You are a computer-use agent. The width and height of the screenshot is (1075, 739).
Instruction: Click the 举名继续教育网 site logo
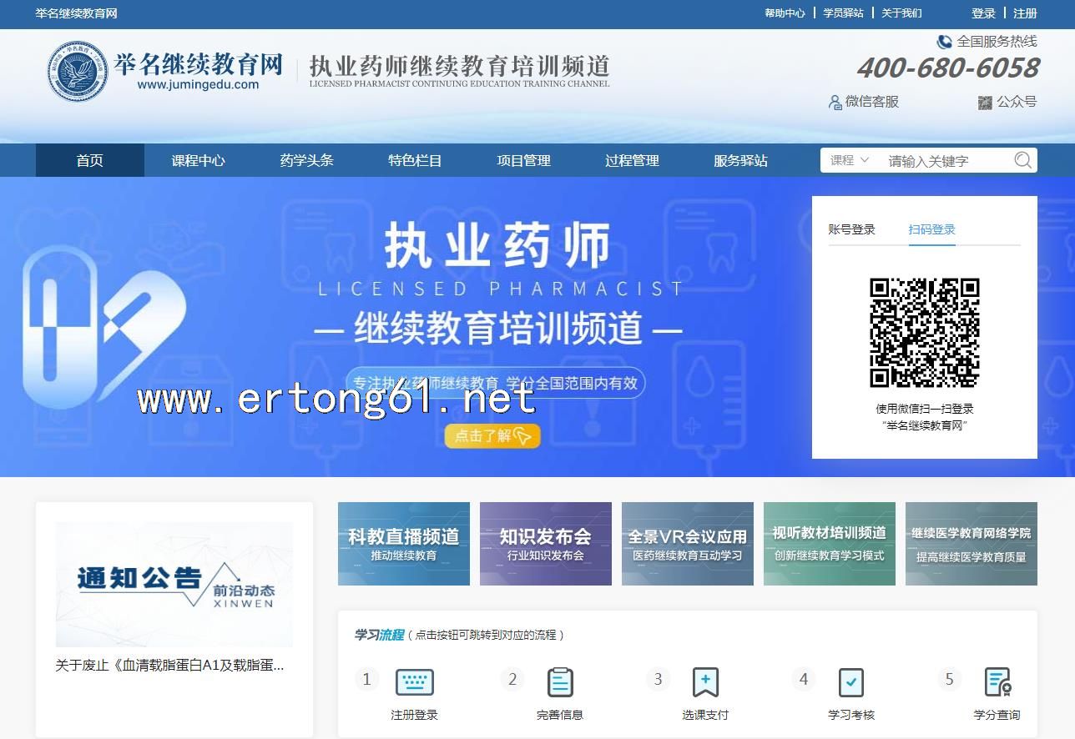[x=78, y=72]
